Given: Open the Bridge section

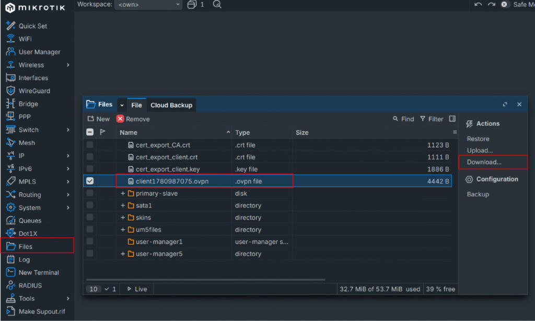Looking at the screenshot, I should (28, 104).
